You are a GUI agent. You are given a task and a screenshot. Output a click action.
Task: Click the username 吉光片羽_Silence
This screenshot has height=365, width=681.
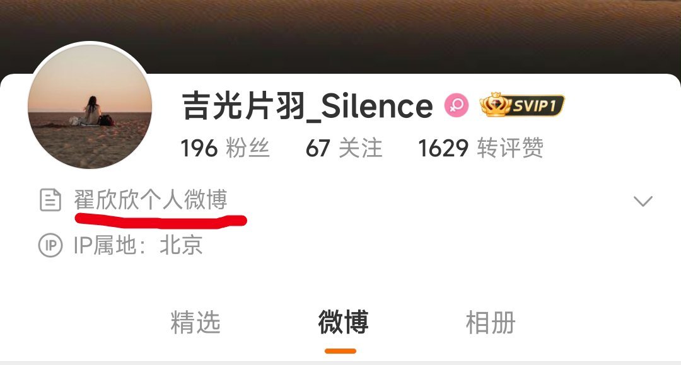tap(308, 106)
